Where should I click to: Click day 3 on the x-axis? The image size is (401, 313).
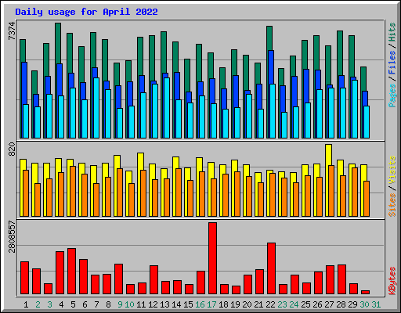49,304
